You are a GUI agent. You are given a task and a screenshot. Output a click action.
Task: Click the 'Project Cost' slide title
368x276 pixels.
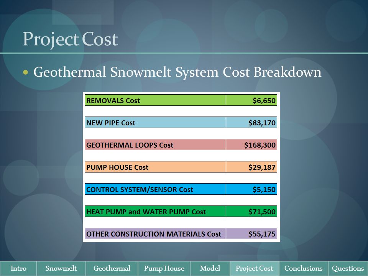click(x=70, y=39)
